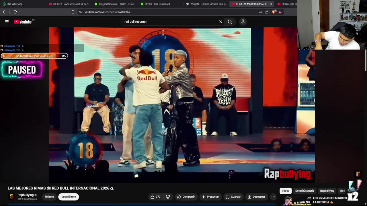
Task: Open LOS 25 MEJORES MINUTOS video title
Action: (330, 200)
